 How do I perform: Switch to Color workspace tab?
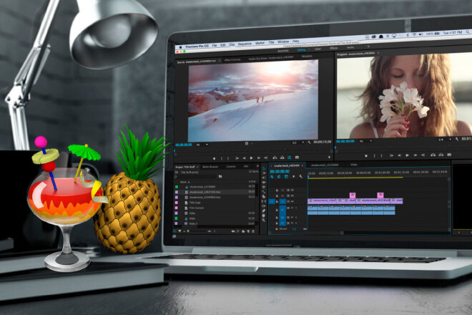(x=318, y=49)
